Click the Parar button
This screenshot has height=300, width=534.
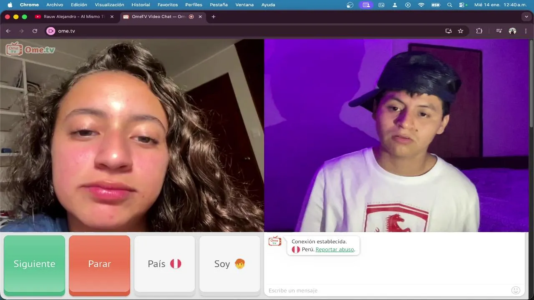99,265
